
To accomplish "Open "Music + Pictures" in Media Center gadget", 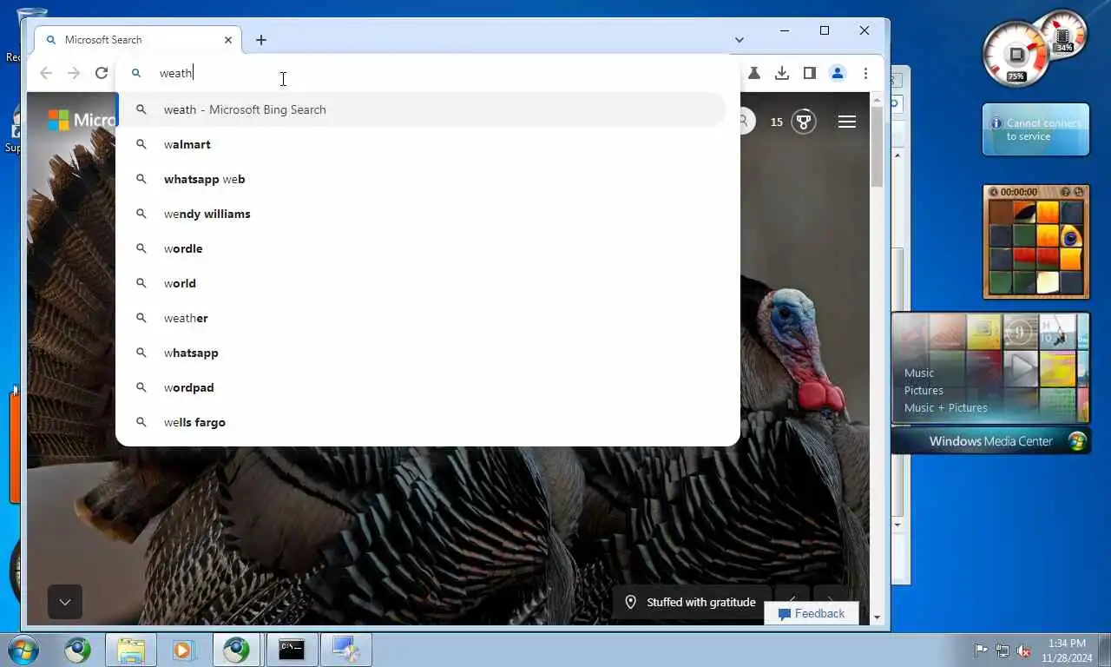I will [x=946, y=407].
